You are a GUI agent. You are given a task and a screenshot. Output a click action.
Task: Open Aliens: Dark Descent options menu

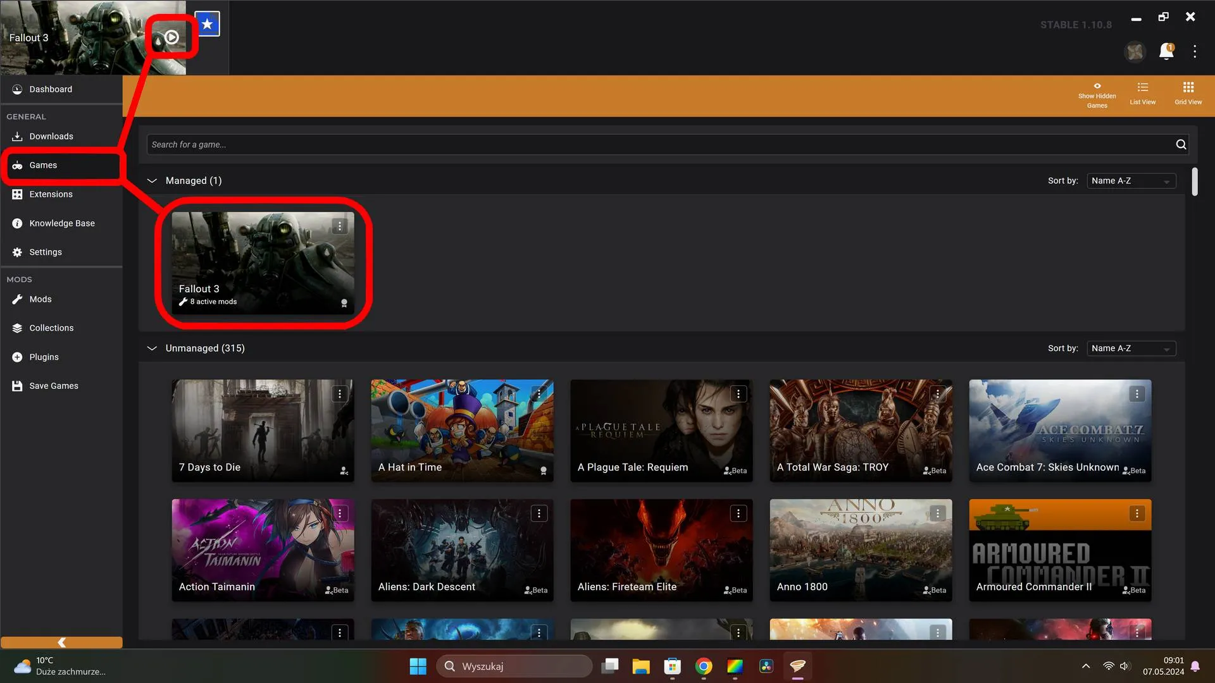coord(539,514)
